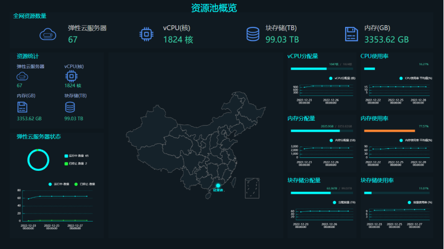Click the 99.03 TB value in 资源统计
444x249 pixels.
tap(73, 119)
